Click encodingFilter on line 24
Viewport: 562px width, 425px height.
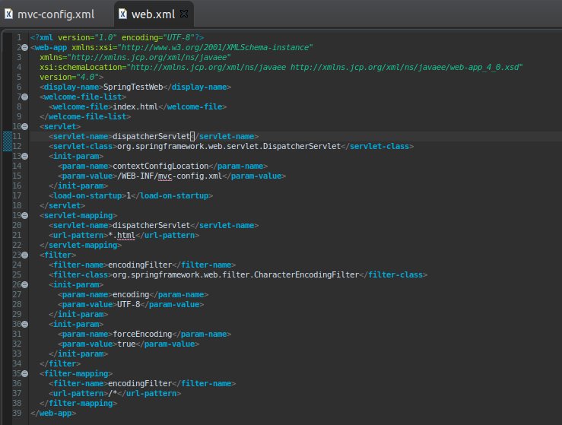point(140,265)
